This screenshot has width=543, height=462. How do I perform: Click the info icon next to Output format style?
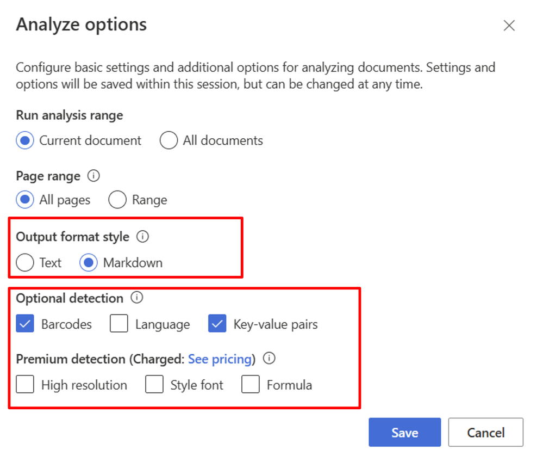point(143,237)
